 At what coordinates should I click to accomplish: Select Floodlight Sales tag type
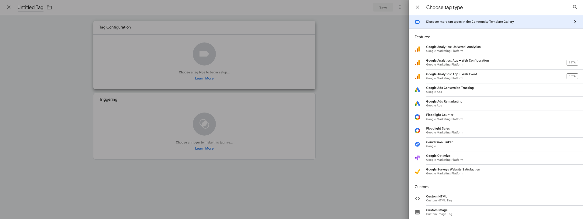click(x=496, y=131)
